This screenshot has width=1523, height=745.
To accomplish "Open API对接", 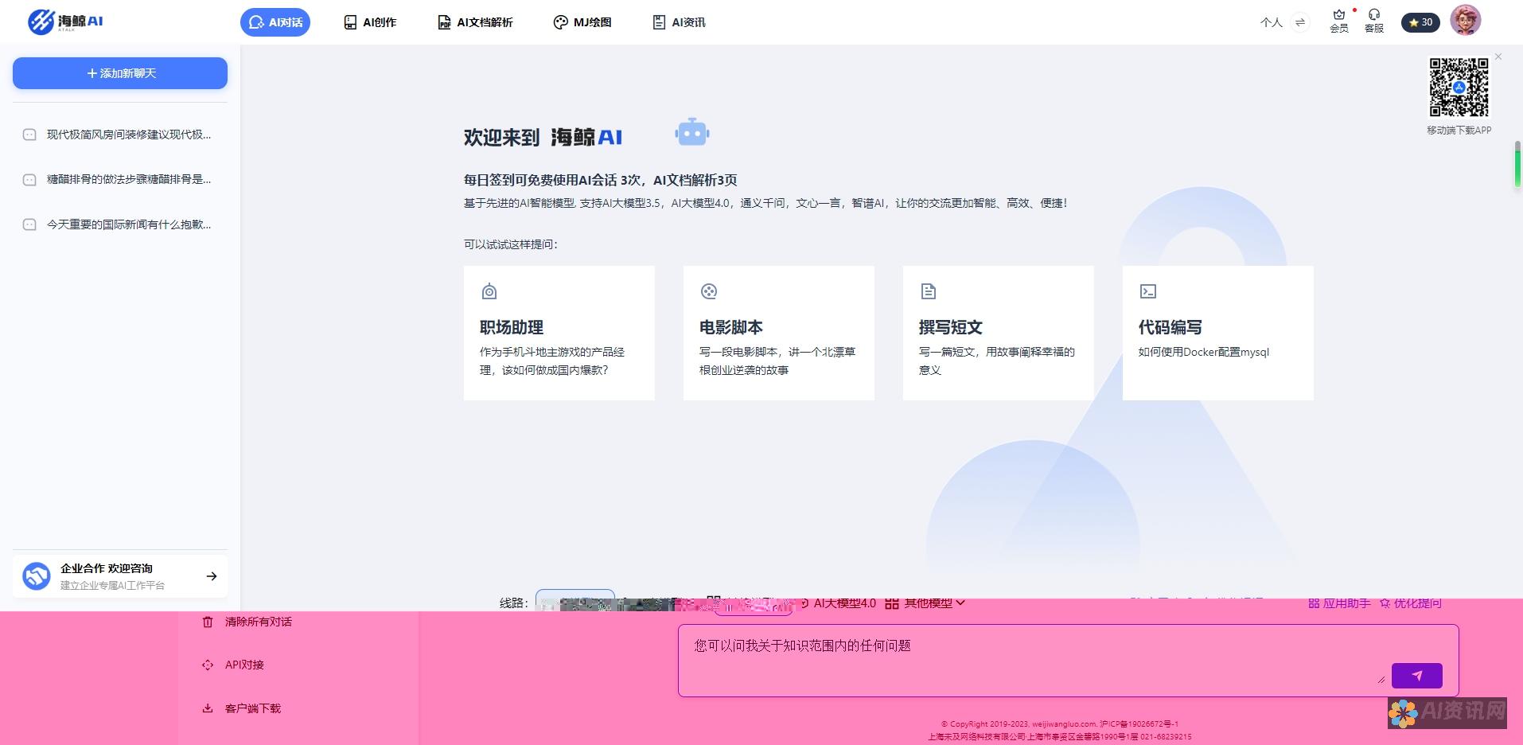I will click(x=244, y=665).
